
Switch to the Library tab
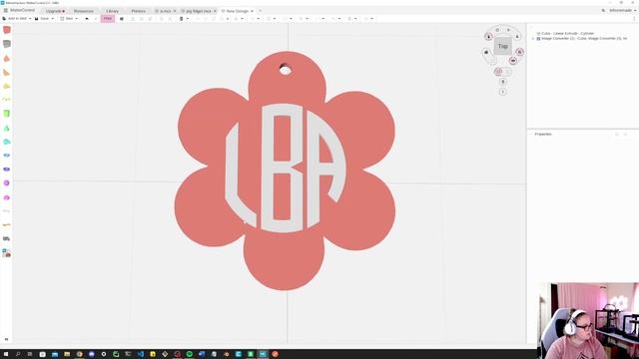112,11
